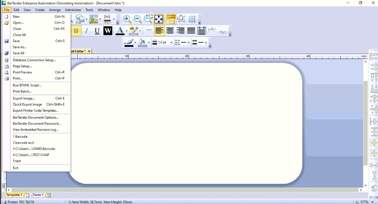The height and width of the screenshot is (204, 378).
Task: Click the curved ABC text icon
Action: [x=212, y=29]
